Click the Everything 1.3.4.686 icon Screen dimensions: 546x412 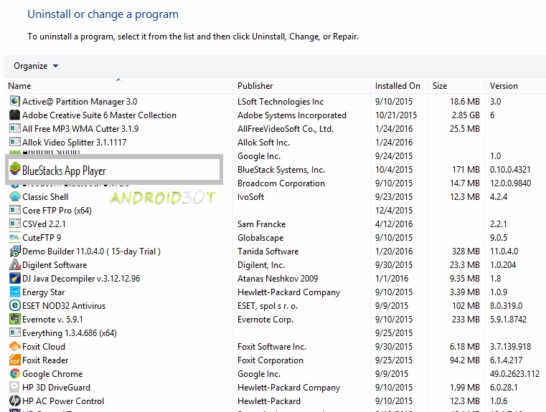(14, 332)
